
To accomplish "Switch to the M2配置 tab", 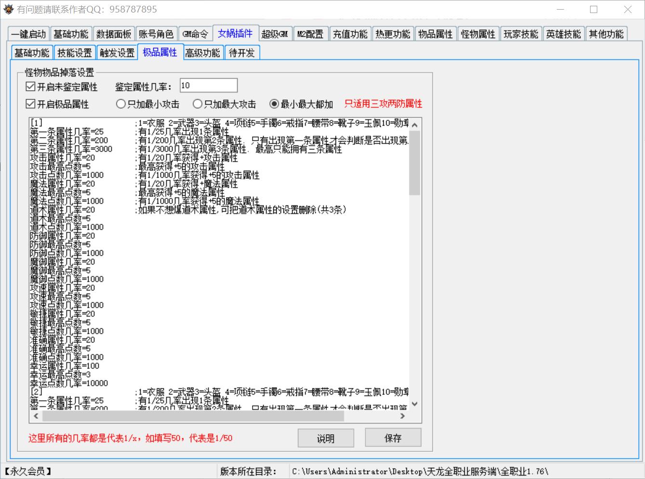I will click(x=310, y=34).
